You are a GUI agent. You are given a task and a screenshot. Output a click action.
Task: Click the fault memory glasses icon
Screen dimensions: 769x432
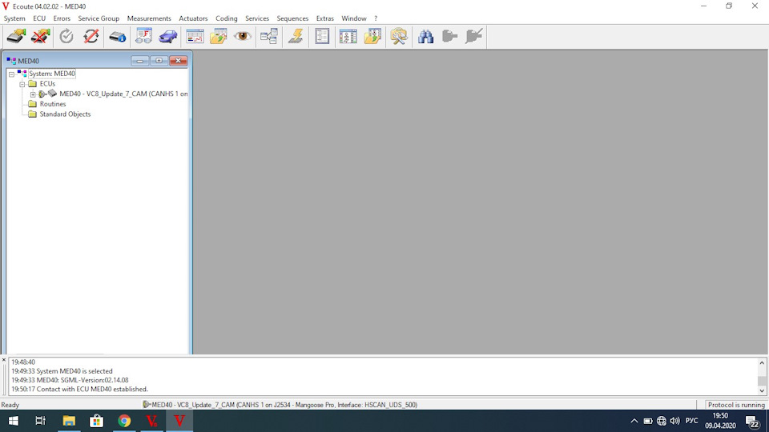point(143,36)
